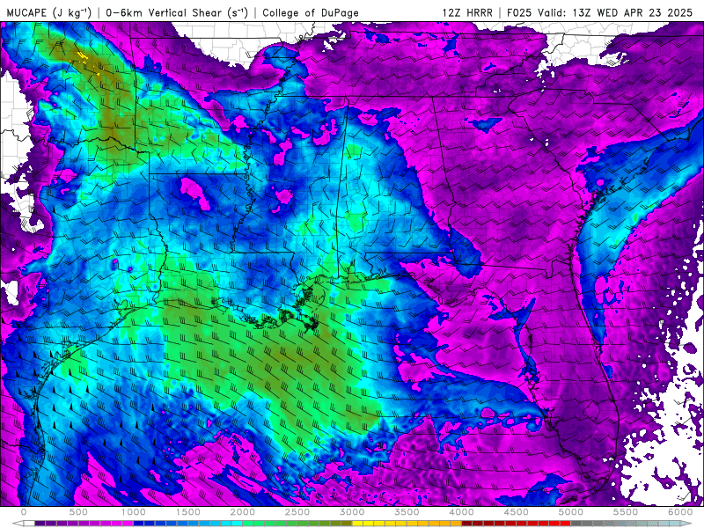Click the 1500 value on the colorbar scale
This screenshot has height=528, width=704.
tap(188, 512)
